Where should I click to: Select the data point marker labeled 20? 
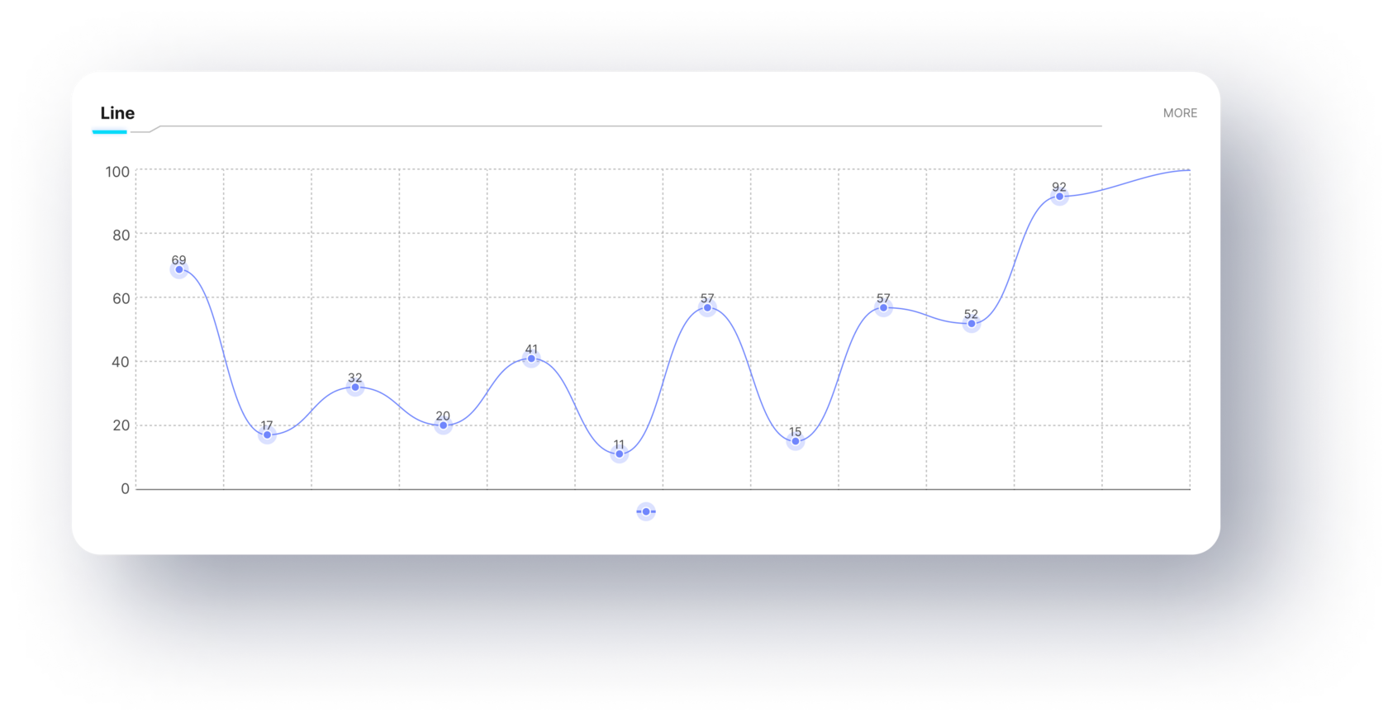443,425
